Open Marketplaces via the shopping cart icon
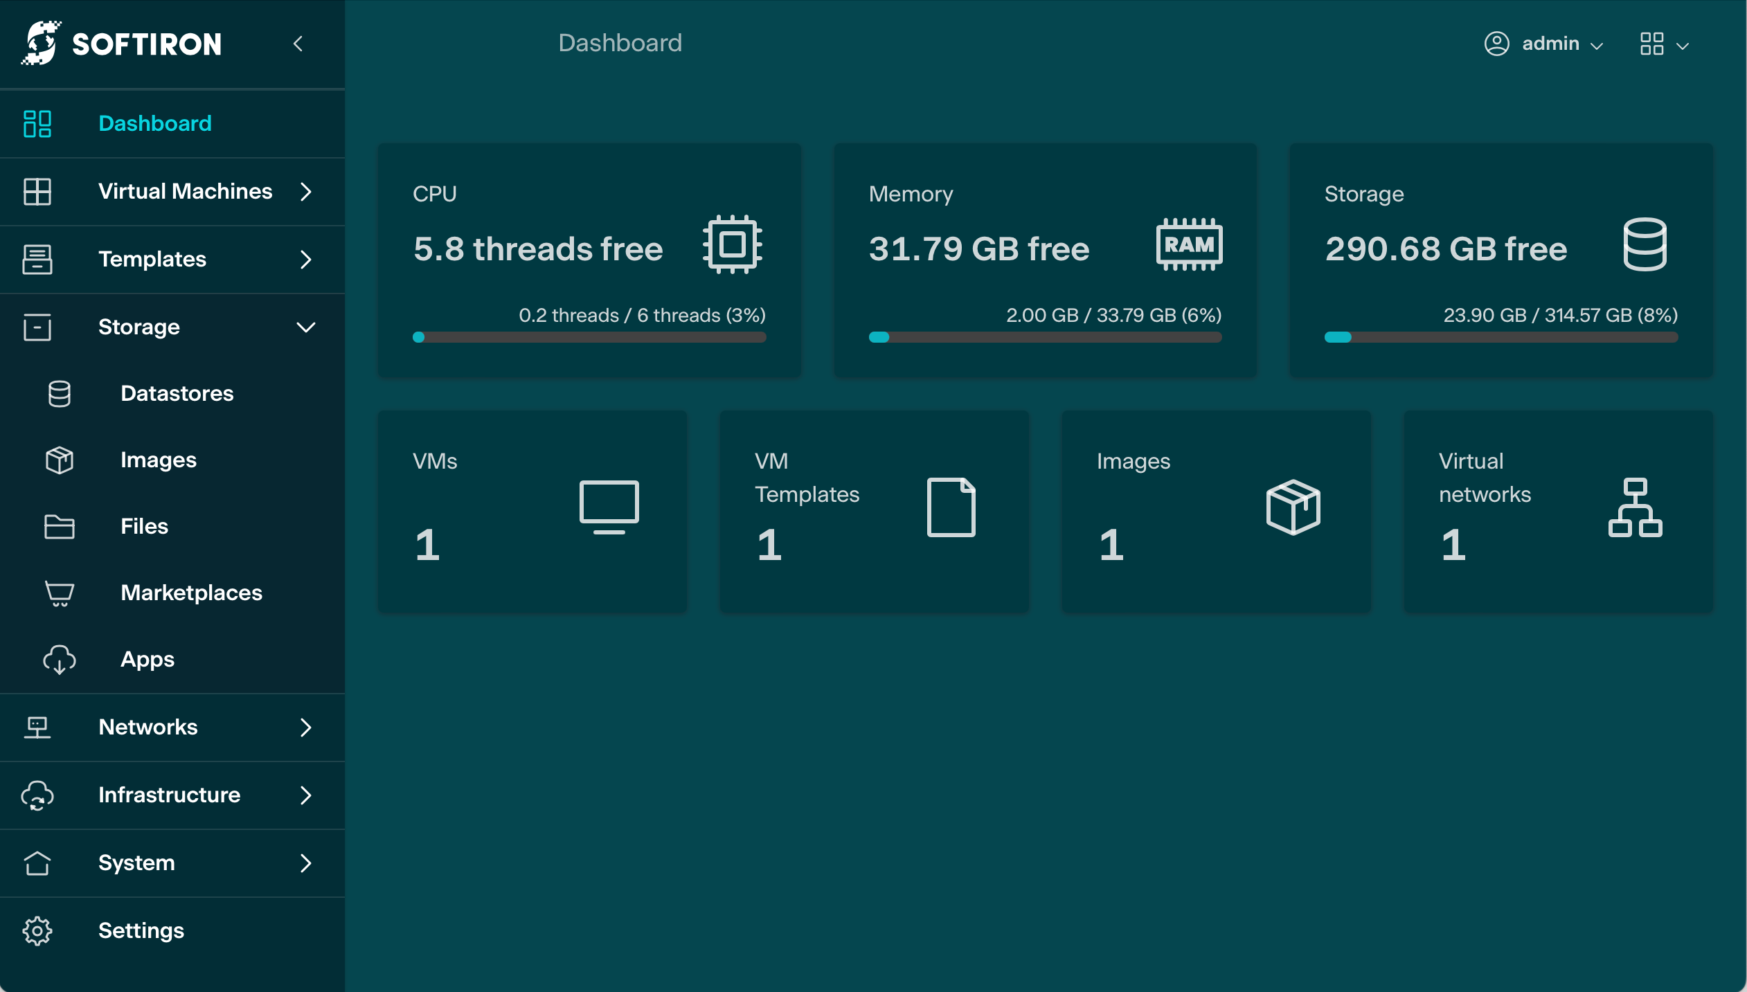 (60, 593)
